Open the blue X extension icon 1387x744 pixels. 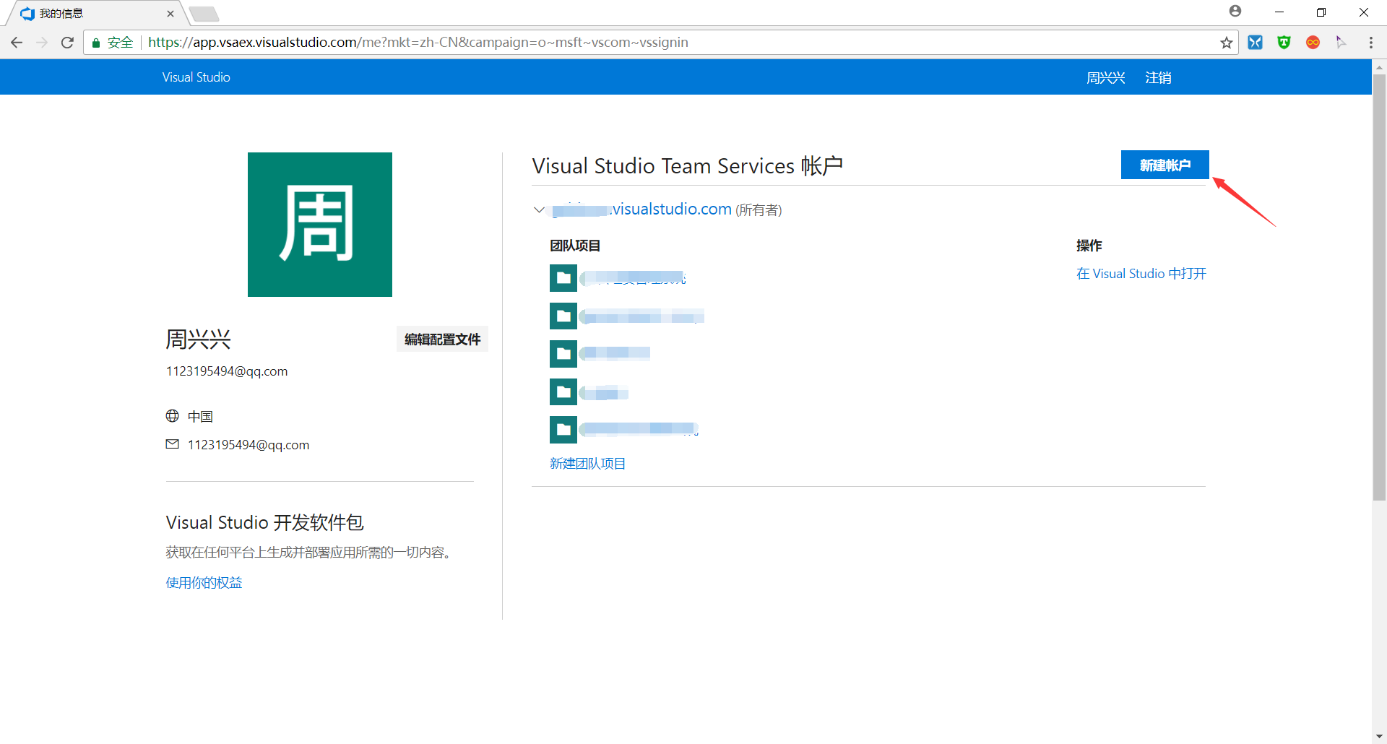click(1256, 43)
